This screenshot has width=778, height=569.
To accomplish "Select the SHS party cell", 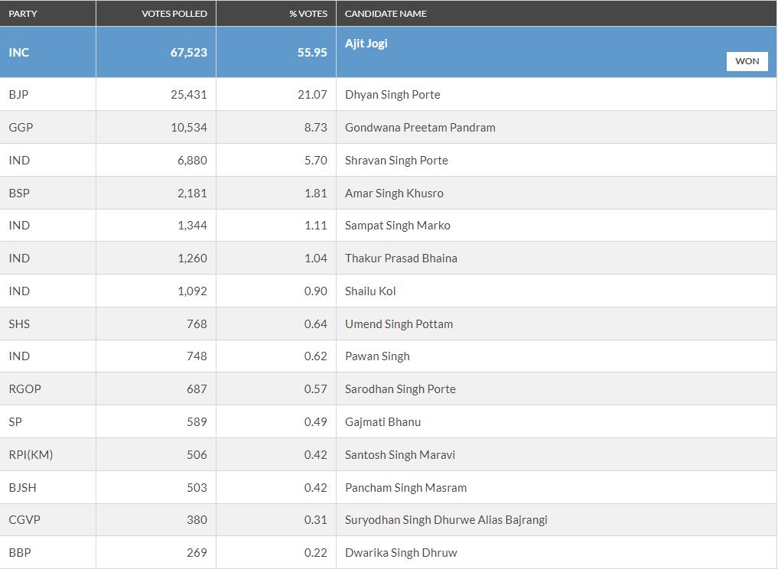I will point(19,324).
